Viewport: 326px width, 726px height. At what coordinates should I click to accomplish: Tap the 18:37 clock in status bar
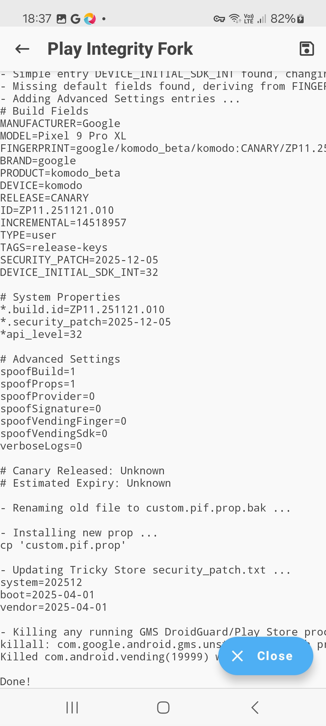pos(37,19)
